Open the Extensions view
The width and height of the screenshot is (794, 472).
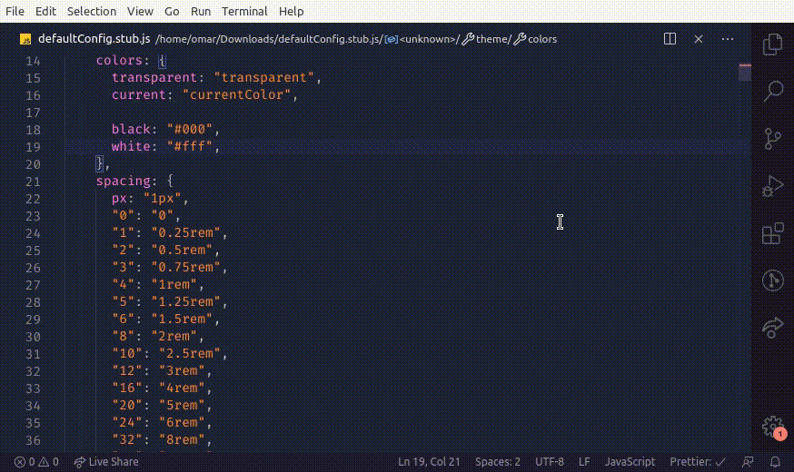click(772, 233)
